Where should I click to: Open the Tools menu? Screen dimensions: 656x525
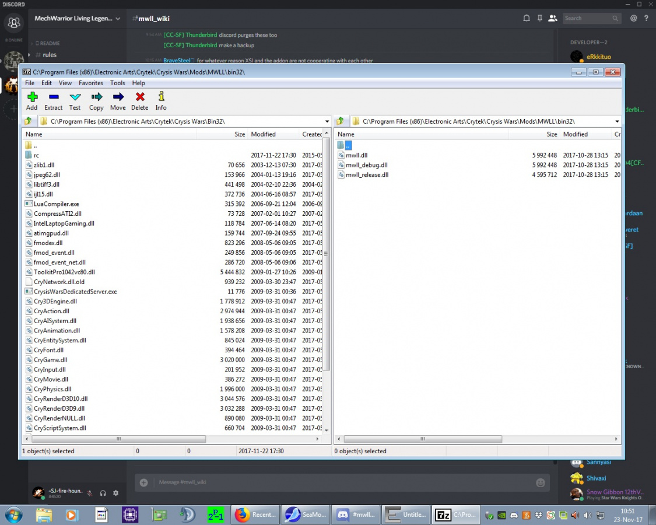(x=117, y=83)
